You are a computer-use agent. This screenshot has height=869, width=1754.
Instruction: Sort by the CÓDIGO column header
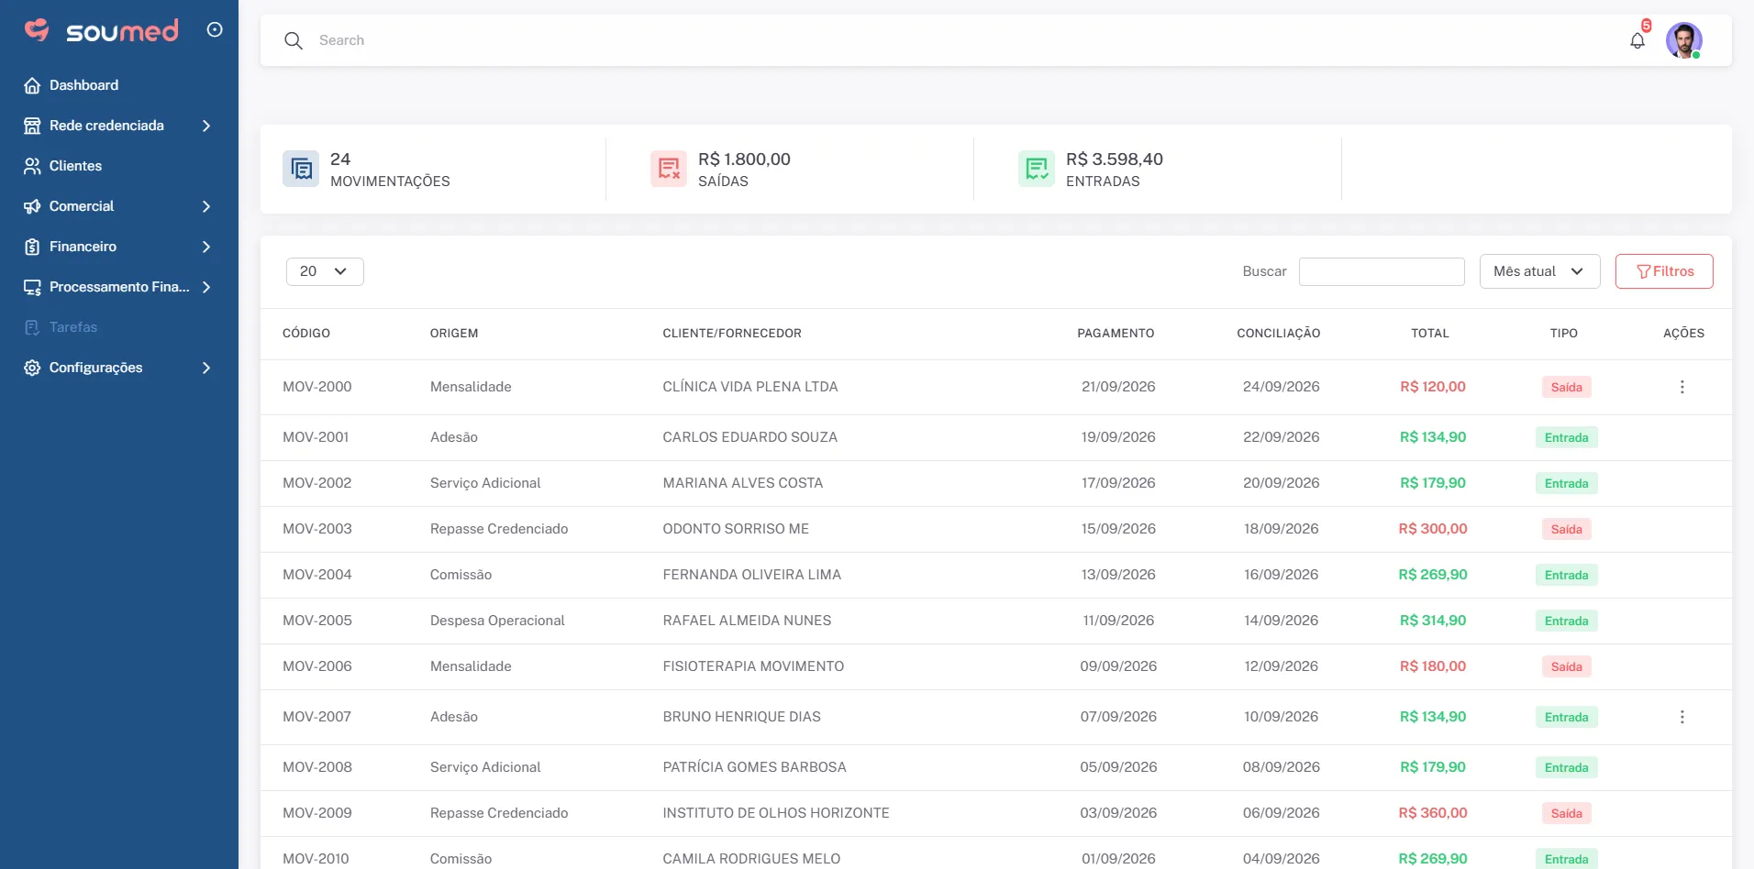306,334
